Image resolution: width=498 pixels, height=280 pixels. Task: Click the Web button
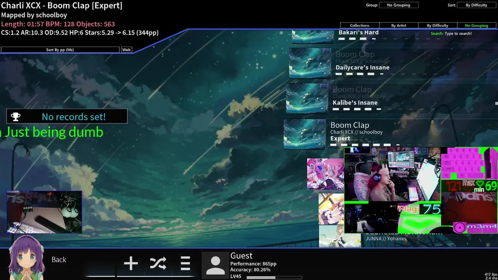[x=126, y=50]
